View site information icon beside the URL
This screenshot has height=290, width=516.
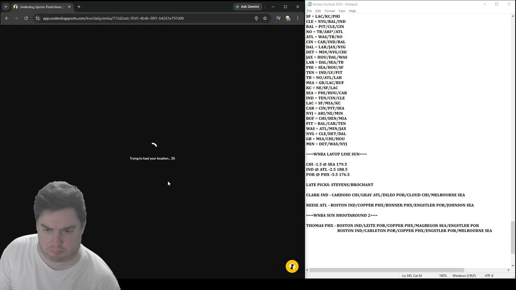tap(37, 18)
